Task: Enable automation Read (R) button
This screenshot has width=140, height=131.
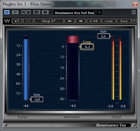Action: (24, 12)
